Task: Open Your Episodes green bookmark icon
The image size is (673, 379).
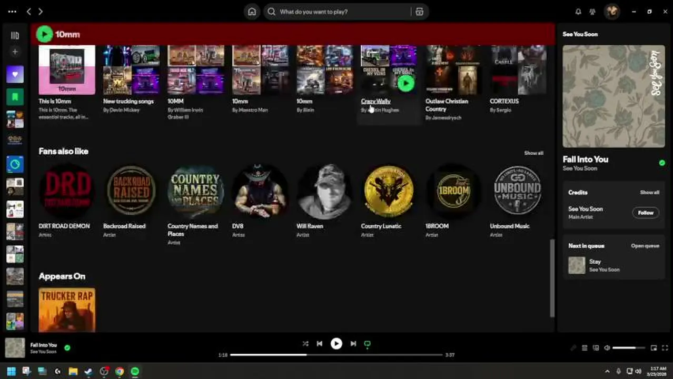Action: pyautogui.click(x=15, y=97)
